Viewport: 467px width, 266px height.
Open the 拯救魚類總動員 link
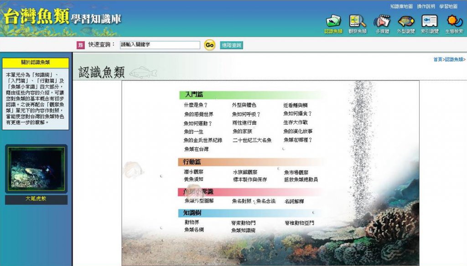(x=301, y=180)
